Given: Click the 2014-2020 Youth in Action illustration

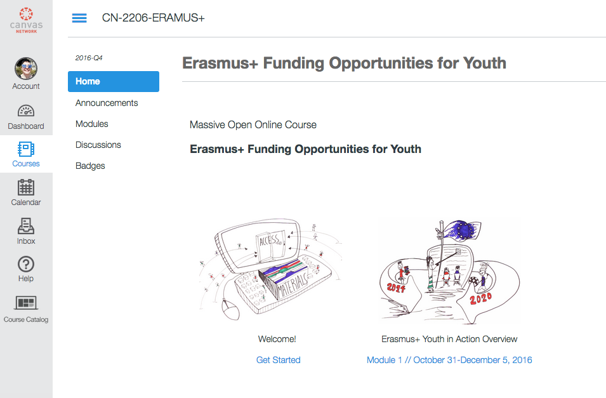Looking at the screenshot, I should (449, 271).
